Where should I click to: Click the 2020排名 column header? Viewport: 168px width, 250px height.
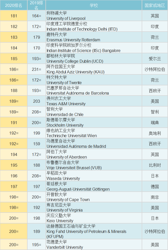click(x=14, y=5)
